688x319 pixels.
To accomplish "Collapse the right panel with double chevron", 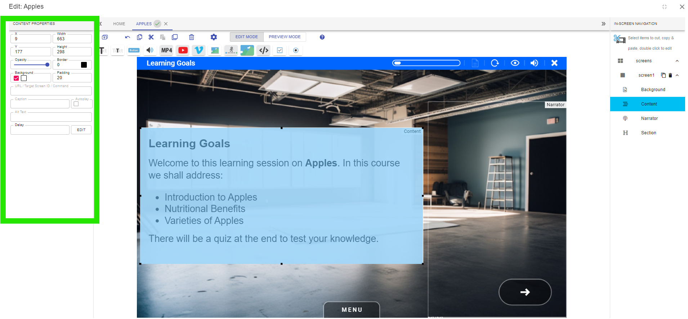I will point(603,24).
